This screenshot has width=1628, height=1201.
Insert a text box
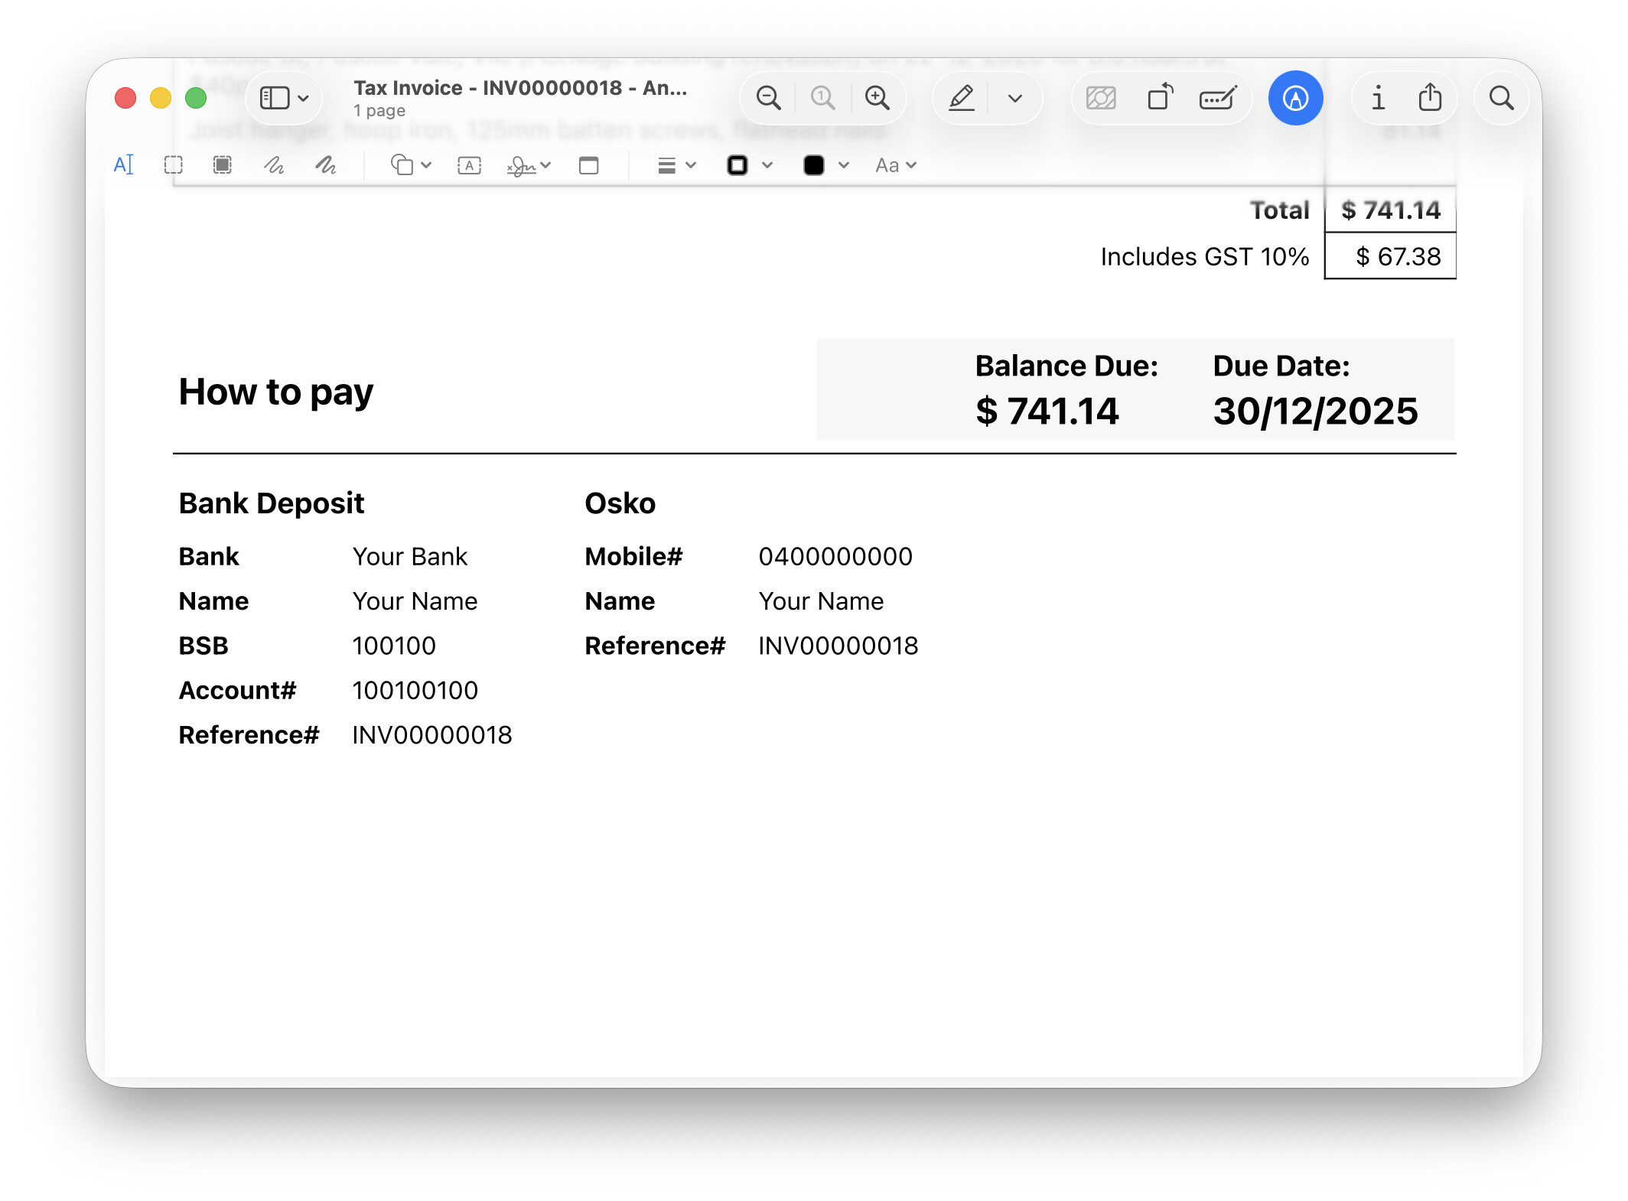coord(468,164)
